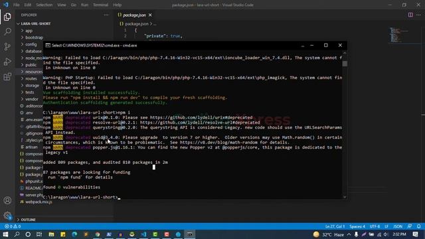The image size is (425, 239).
Task: Open webpack.mix.js in the explorer
Action: 39,202
